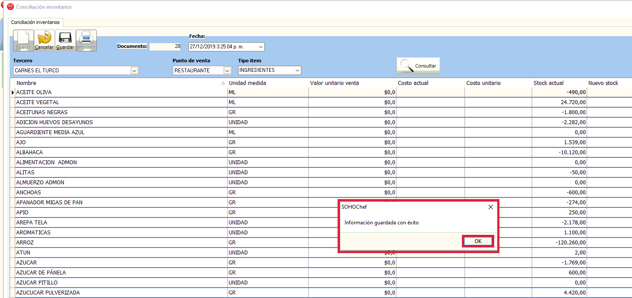
Task: Click the Consultar magnifying glass button
Action: pos(418,66)
